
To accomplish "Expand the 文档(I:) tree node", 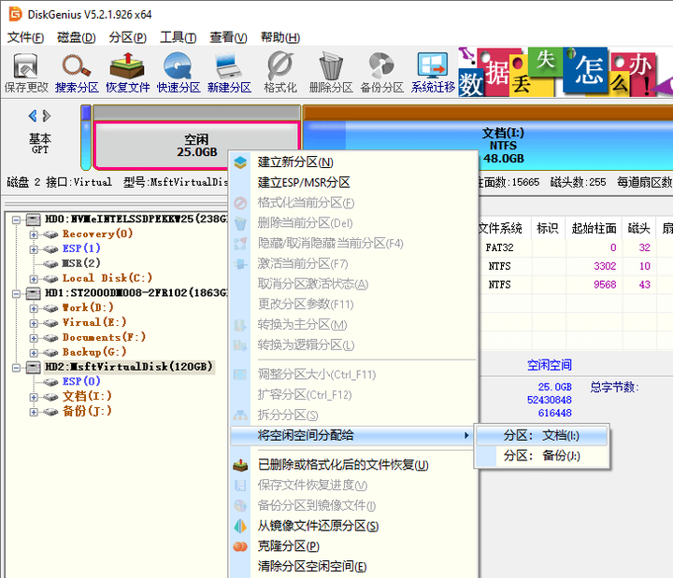I will [x=34, y=397].
